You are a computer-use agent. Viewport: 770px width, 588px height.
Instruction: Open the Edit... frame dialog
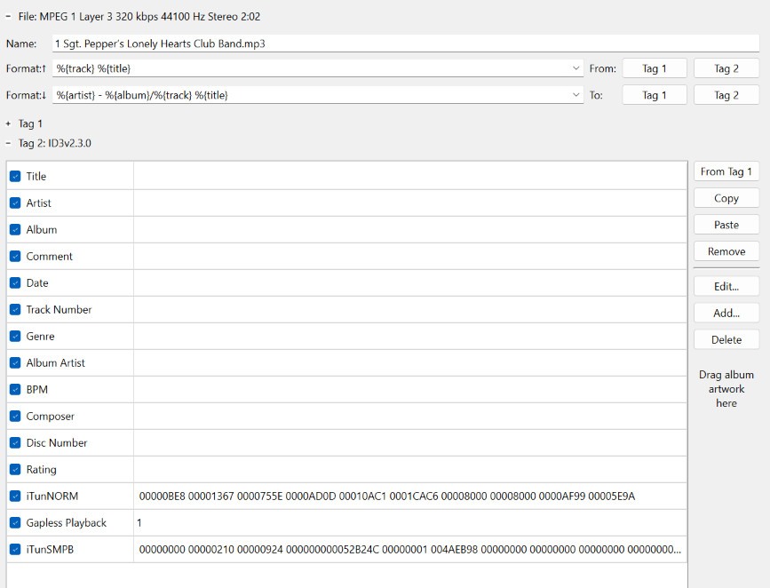click(x=726, y=286)
